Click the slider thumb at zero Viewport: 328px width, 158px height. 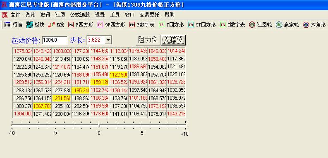point(99,125)
